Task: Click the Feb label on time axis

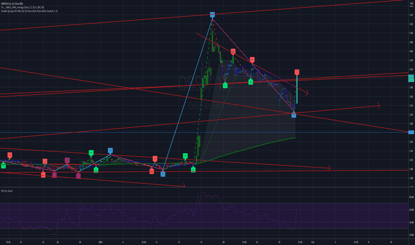Action: point(313,242)
